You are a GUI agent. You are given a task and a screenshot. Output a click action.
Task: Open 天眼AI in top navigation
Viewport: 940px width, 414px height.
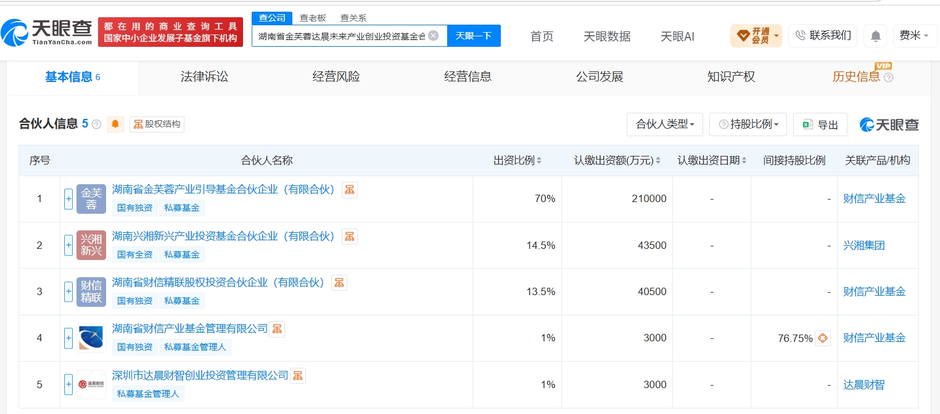click(x=677, y=36)
